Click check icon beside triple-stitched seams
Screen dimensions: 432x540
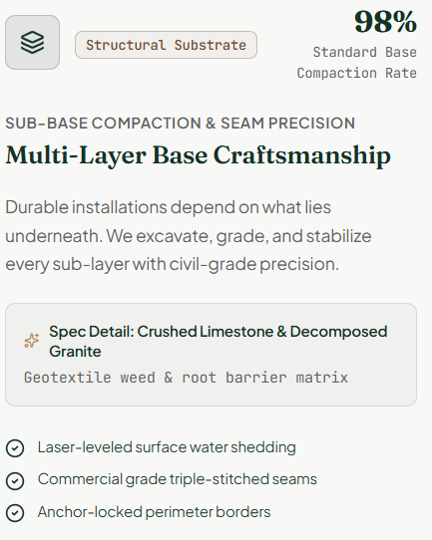click(x=15, y=480)
